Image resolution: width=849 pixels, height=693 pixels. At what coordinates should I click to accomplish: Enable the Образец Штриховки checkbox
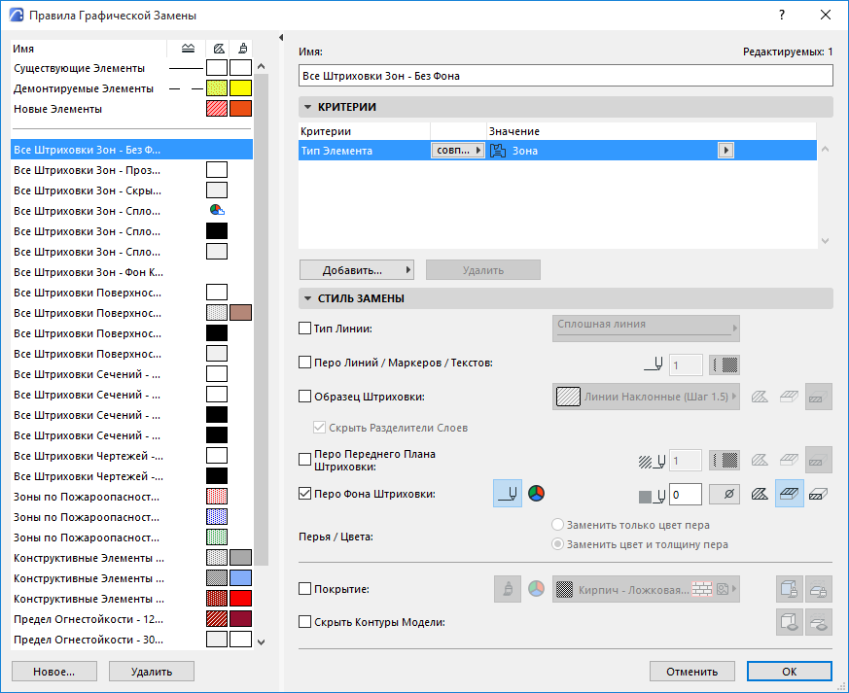304,397
